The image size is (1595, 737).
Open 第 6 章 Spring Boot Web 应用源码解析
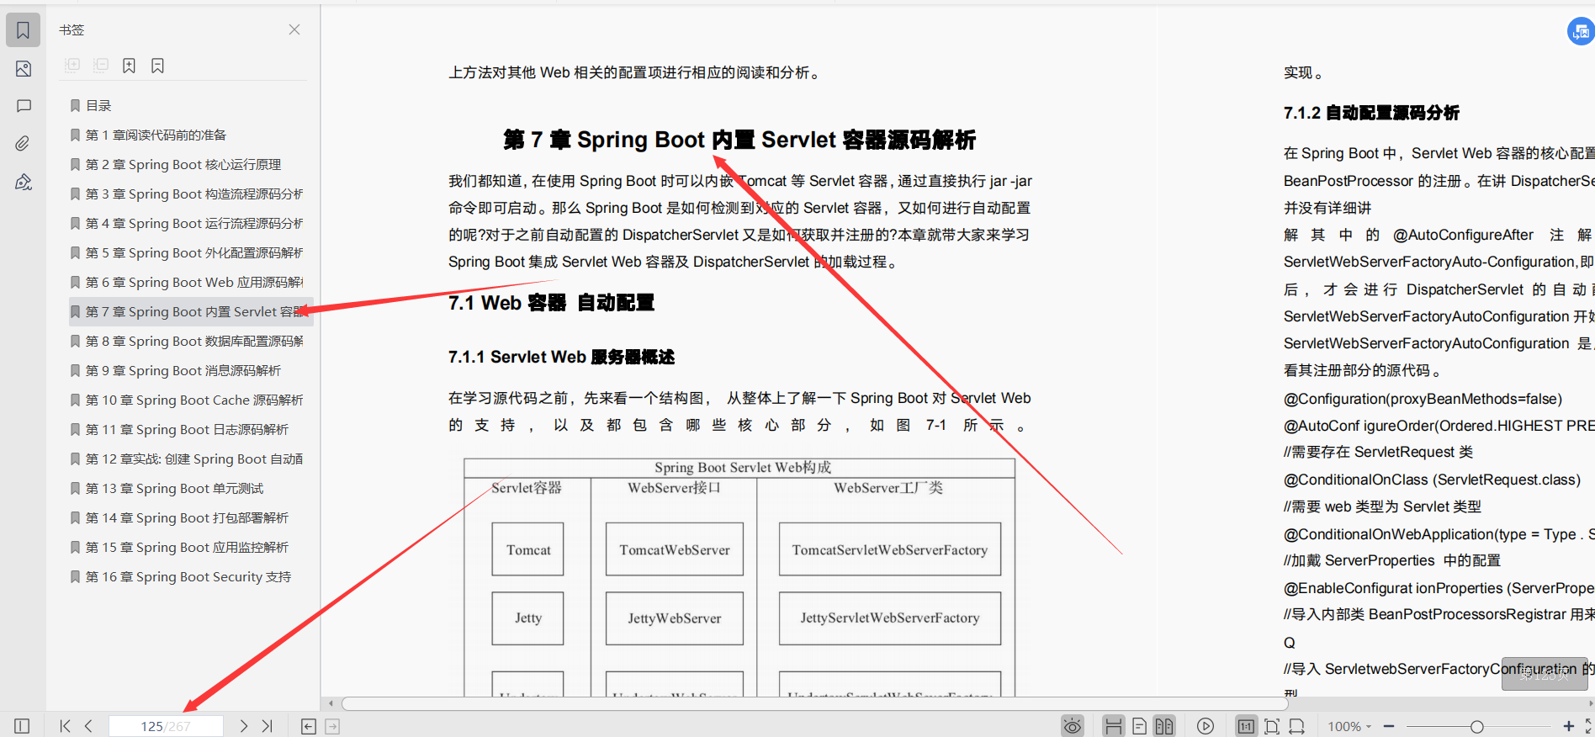pyautogui.click(x=194, y=282)
